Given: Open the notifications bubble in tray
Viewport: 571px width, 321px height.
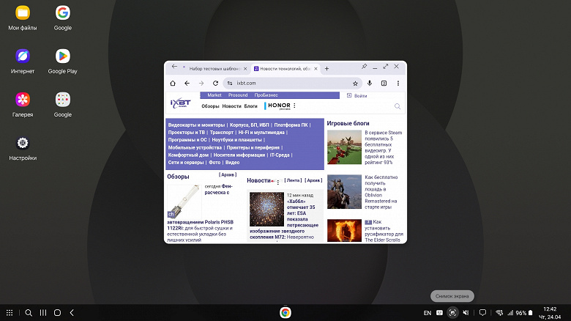Looking at the screenshot, I should (x=482, y=313).
